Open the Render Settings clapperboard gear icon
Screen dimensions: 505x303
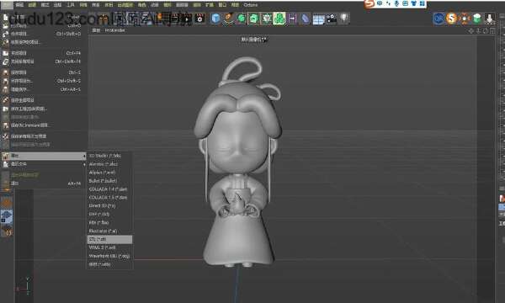pos(199,19)
